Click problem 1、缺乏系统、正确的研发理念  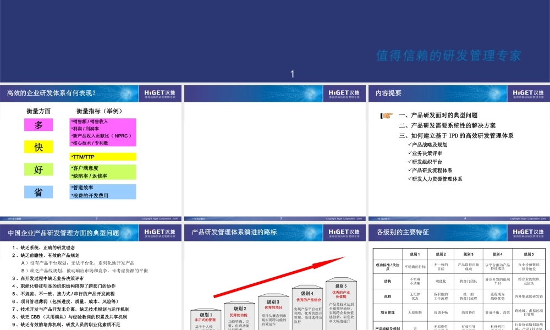43,248
